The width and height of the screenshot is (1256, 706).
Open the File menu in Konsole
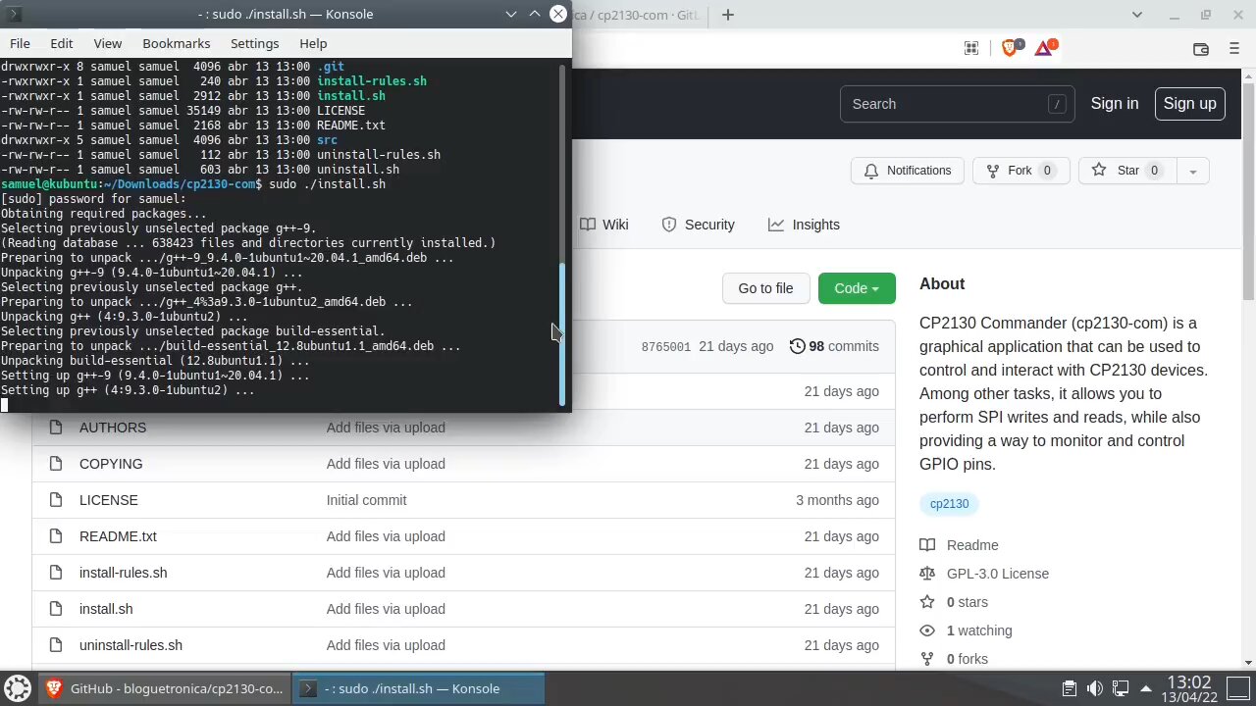tap(20, 43)
